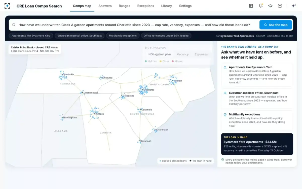Click the red Missed legend dot

coord(173,61)
